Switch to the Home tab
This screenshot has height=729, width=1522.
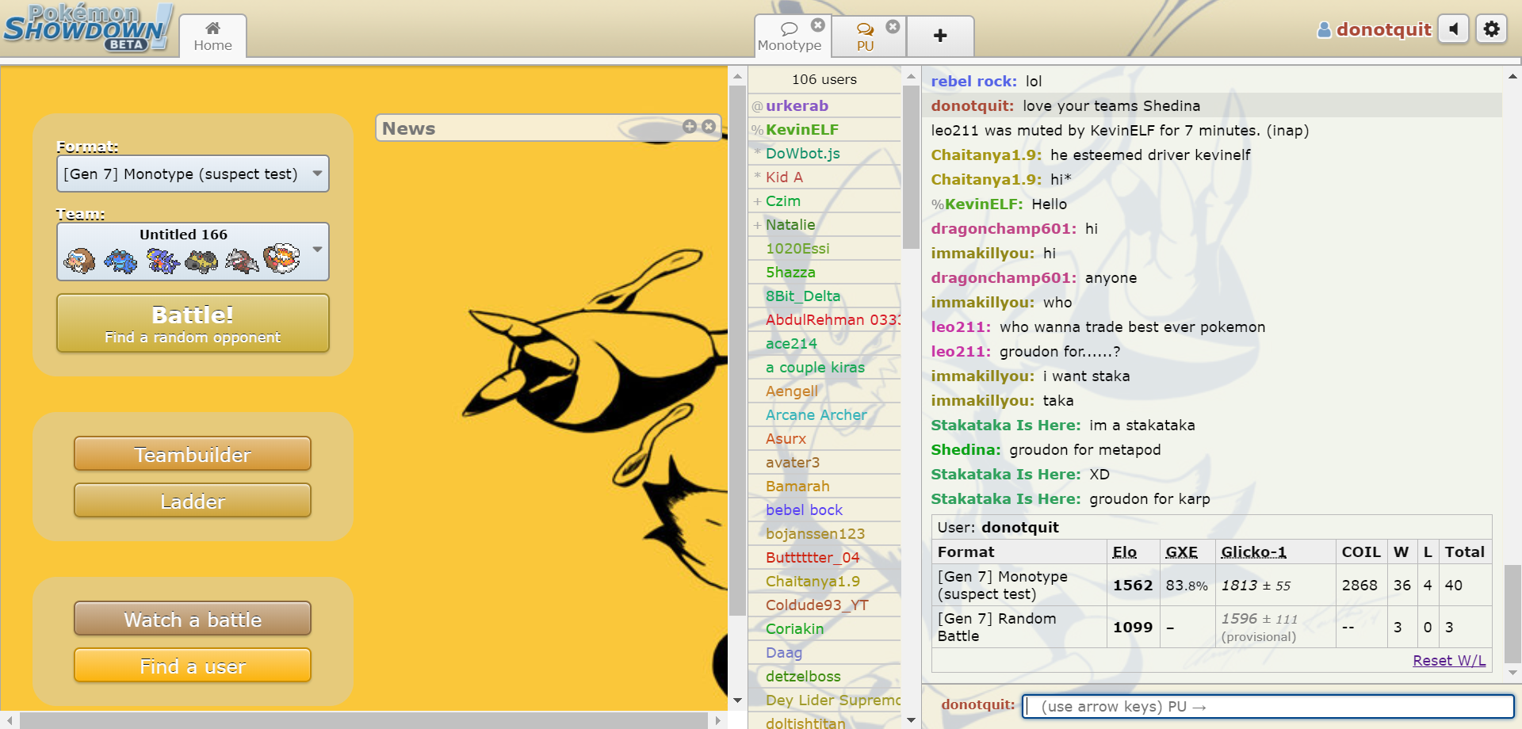pos(212,36)
